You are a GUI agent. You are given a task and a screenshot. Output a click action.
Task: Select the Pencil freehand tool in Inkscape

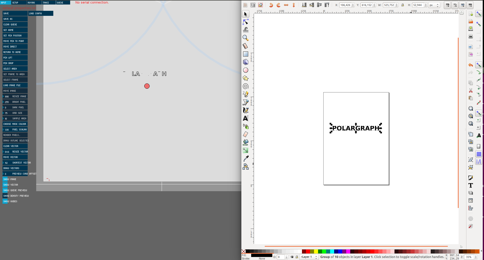pyautogui.click(x=246, y=94)
